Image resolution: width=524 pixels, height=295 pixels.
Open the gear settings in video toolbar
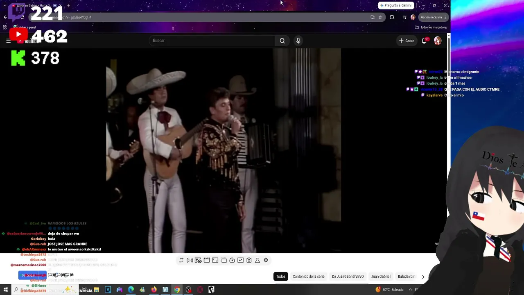coord(266,260)
